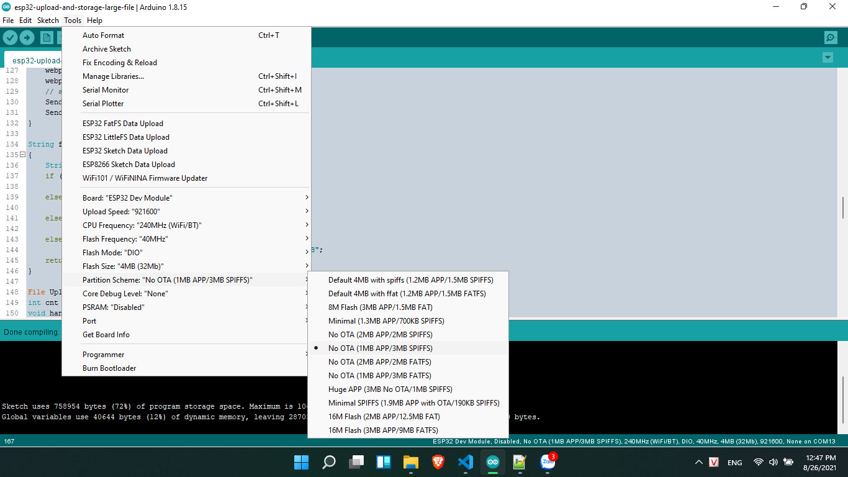Select 16M Flash (3MB APP/9MB FATFS)
This screenshot has height=477, width=848.
pyautogui.click(x=408, y=430)
